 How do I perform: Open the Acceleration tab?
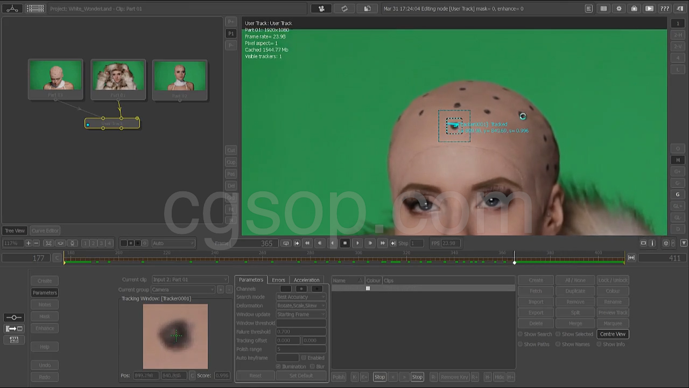(x=306, y=280)
